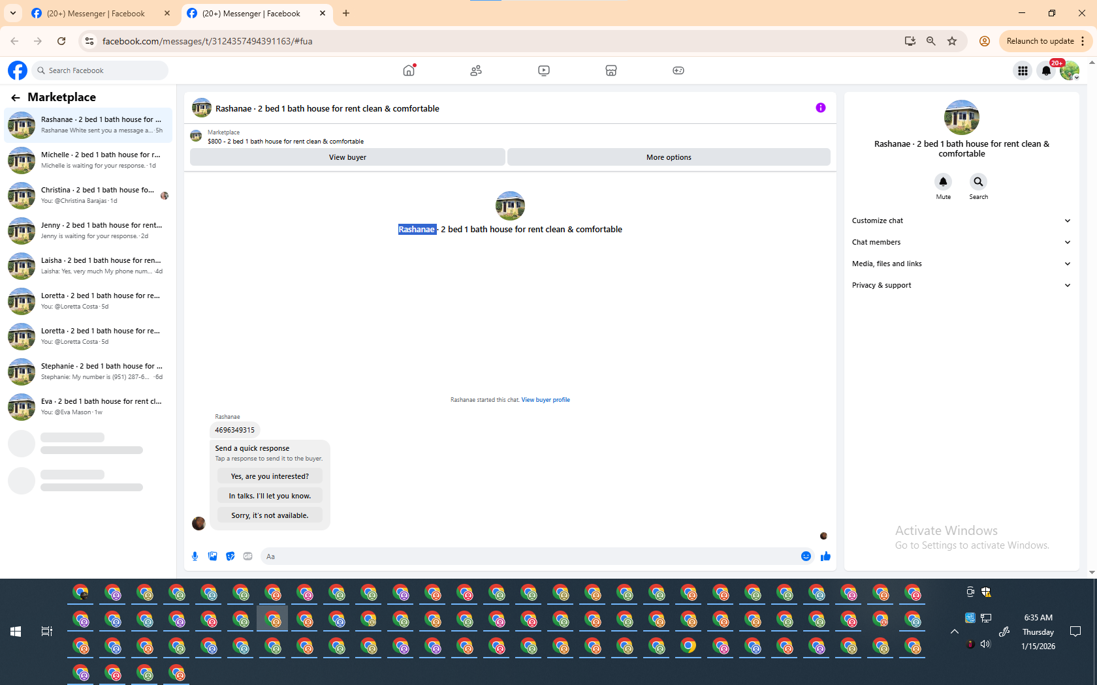The height and width of the screenshot is (685, 1097).
Task: Open Eva conversation in list
Action: 88,406
